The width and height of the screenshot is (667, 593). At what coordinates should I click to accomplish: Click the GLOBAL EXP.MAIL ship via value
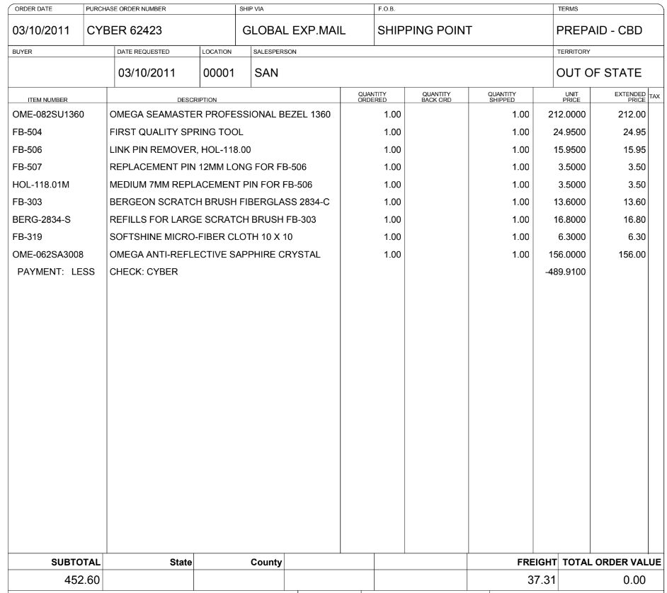click(294, 31)
